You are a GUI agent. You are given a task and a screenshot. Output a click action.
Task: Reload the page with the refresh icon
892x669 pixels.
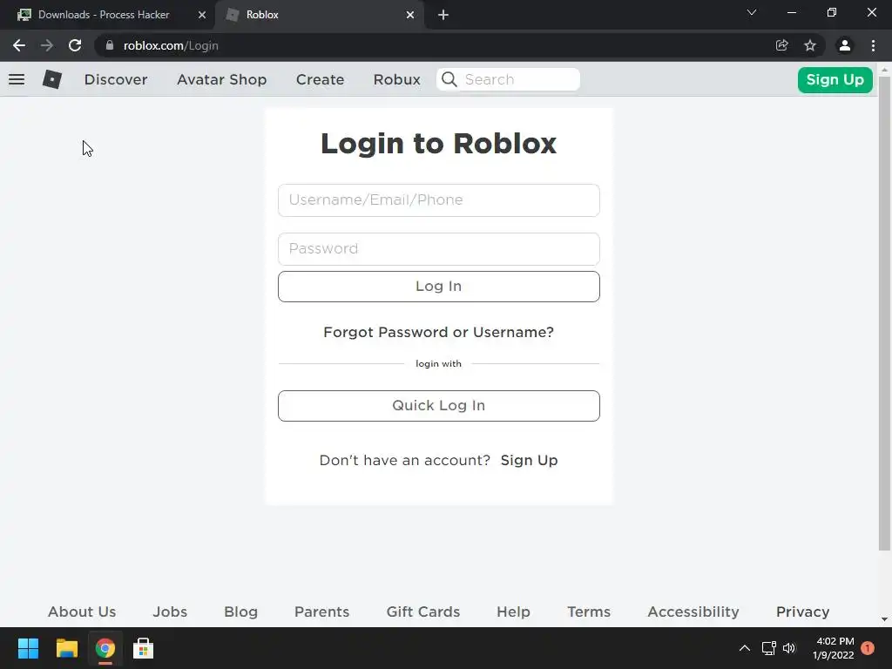tap(75, 45)
